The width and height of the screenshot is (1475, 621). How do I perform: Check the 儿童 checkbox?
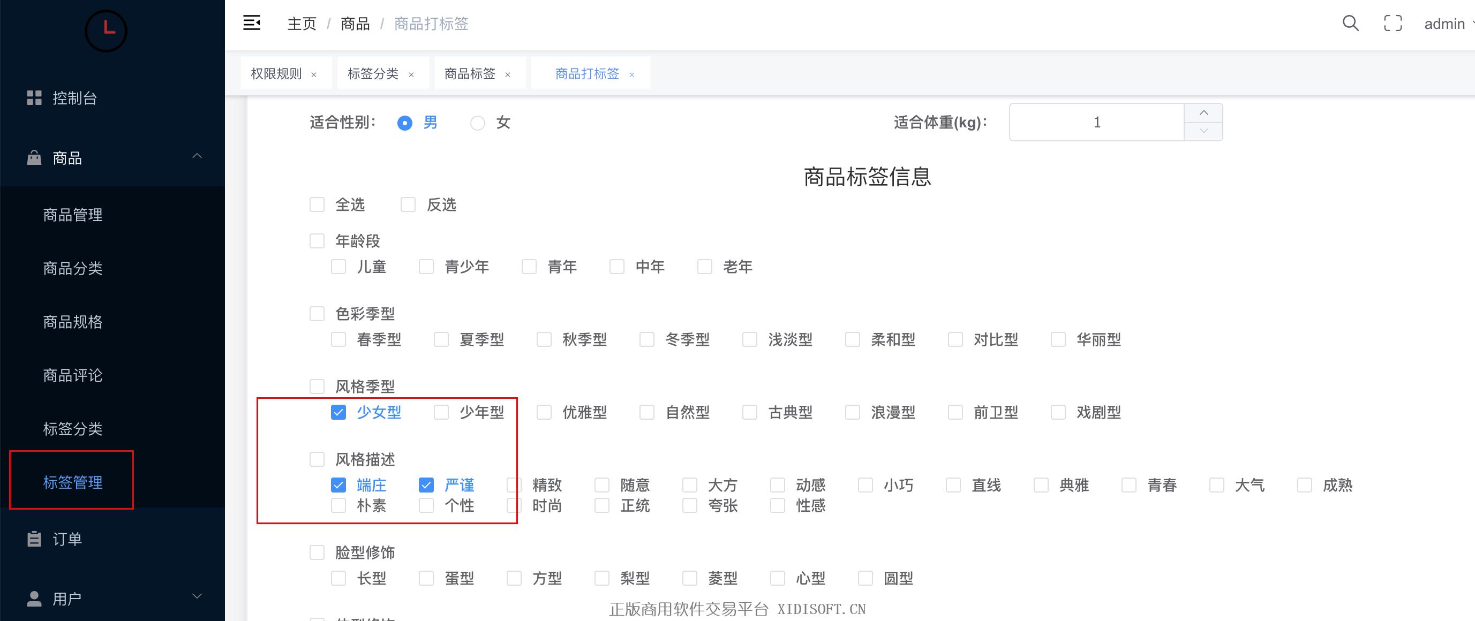(338, 267)
